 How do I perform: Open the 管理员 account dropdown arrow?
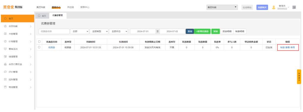tap(288, 7)
